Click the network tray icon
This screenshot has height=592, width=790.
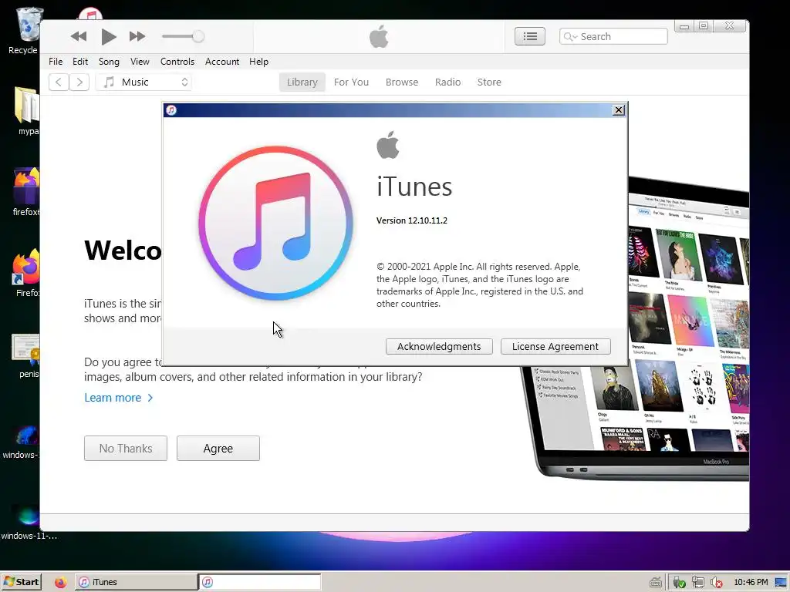[x=697, y=583]
